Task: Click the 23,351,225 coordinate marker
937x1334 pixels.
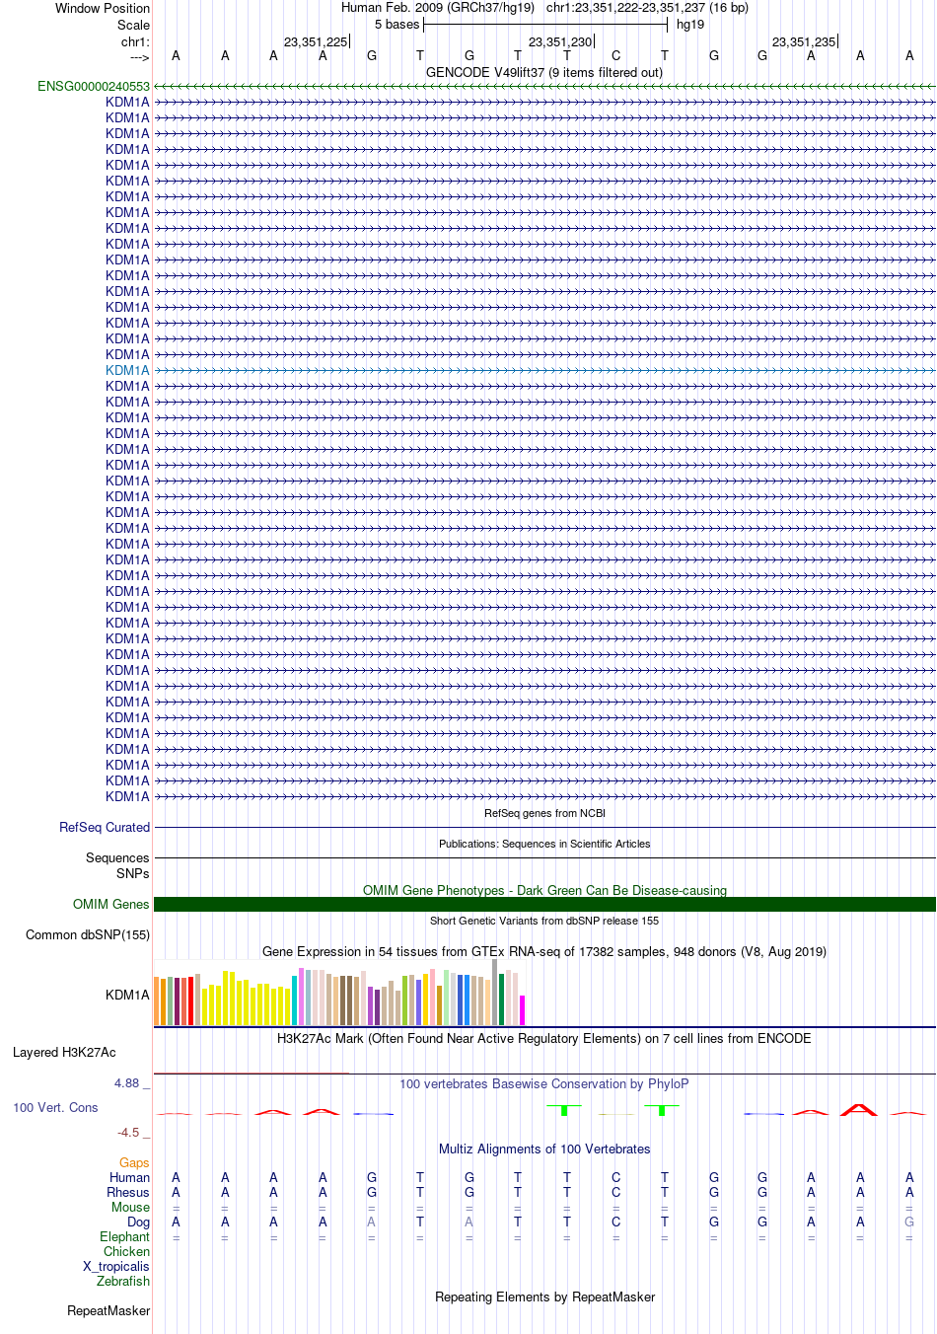Action: 316,42
